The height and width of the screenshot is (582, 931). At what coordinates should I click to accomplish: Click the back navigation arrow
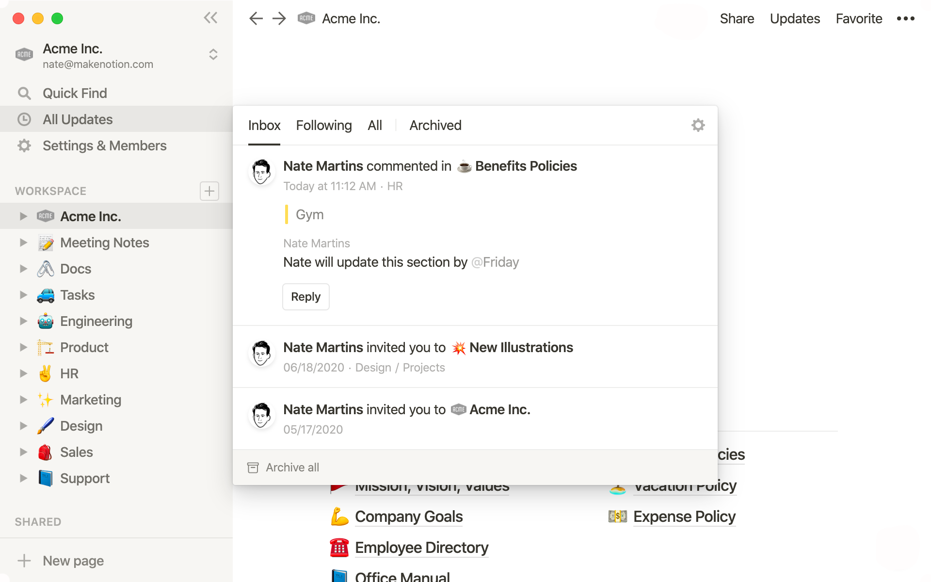tap(256, 18)
